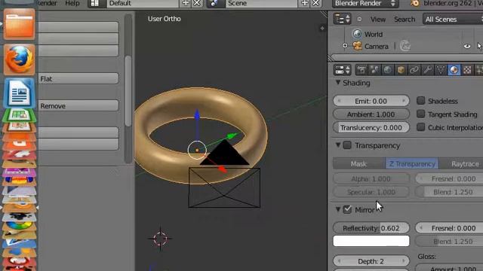Image resolution: width=483 pixels, height=271 pixels.
Task: Click the Default screen layout name field
Action: (x=143, y=3)
